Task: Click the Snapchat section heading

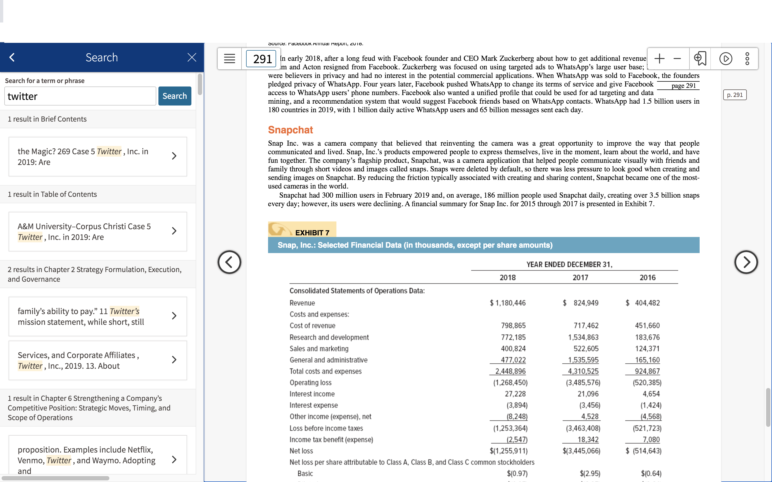Action: click(290, 130)
